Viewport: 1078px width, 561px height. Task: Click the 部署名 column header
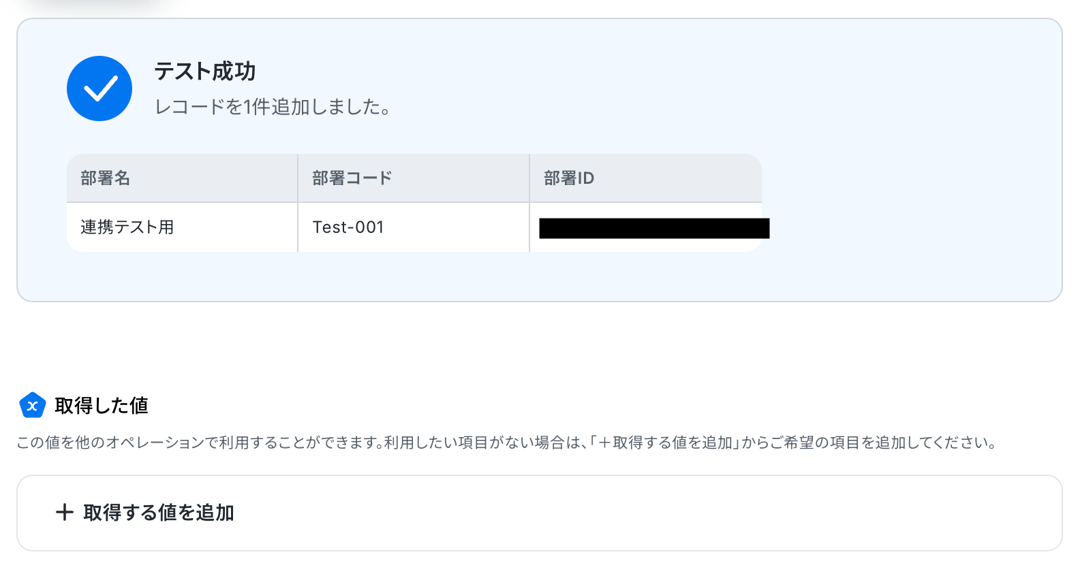pyautogui.click(x=106, y=178)
